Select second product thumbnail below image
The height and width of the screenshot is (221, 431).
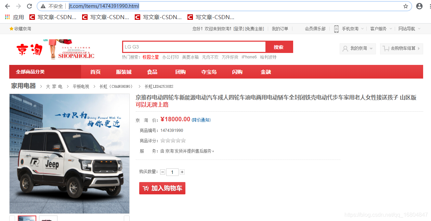click(48, 218)
